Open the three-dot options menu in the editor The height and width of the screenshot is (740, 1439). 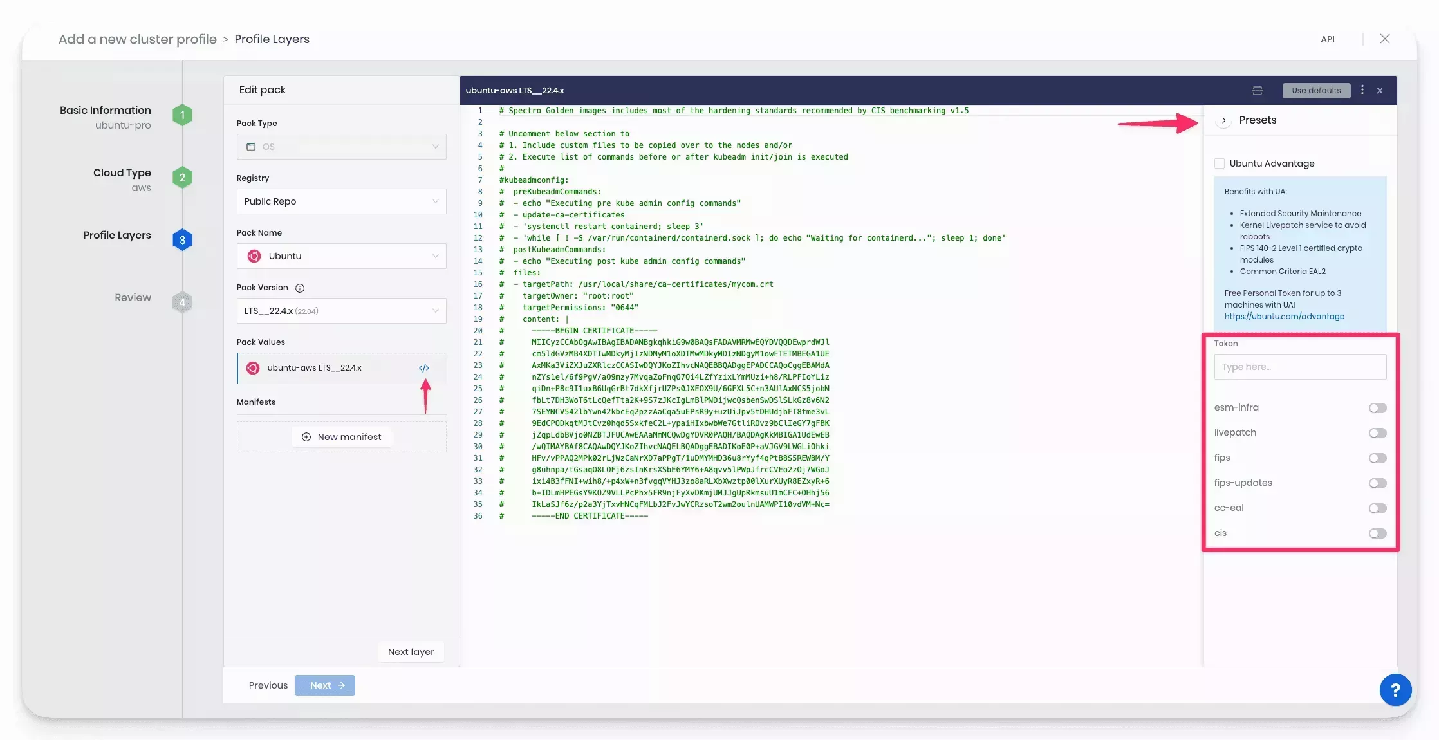[x=1362, y=90]
